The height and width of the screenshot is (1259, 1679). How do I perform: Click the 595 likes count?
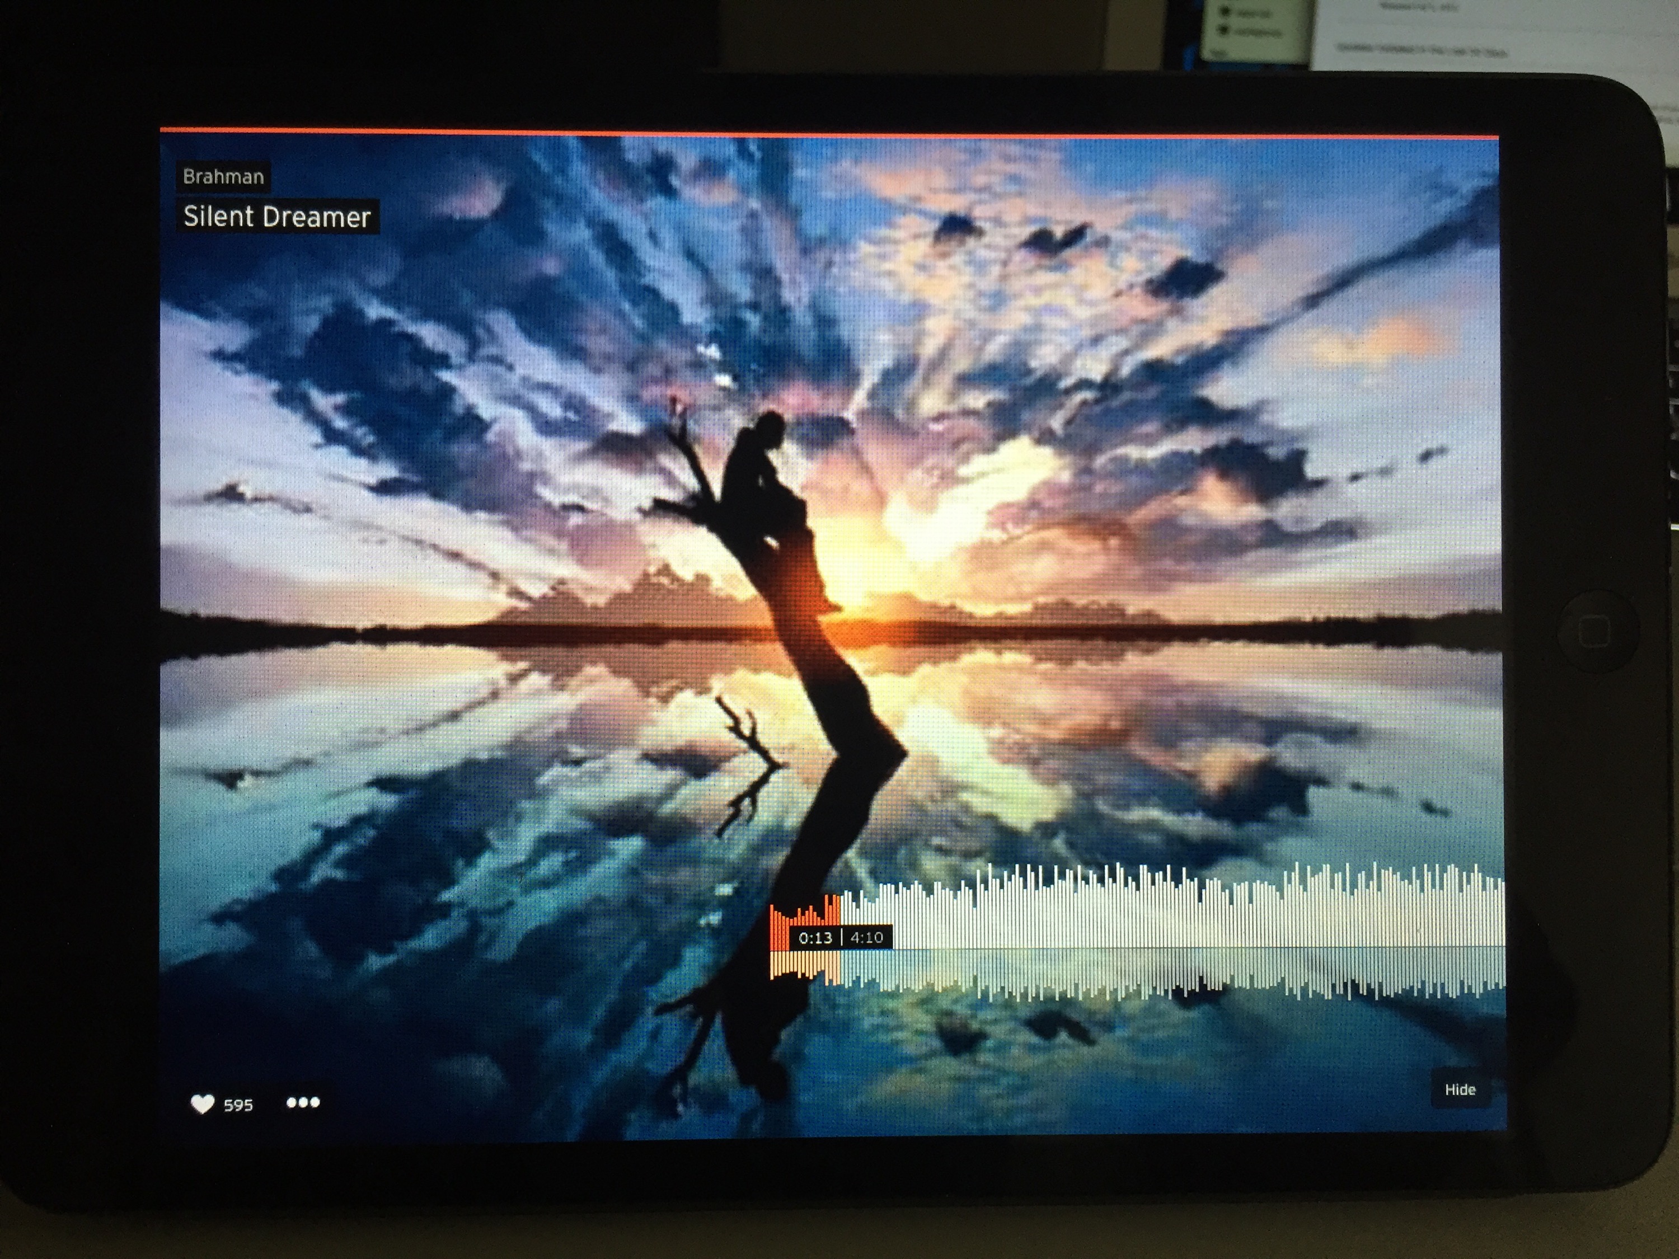[x=238, y=1106]
